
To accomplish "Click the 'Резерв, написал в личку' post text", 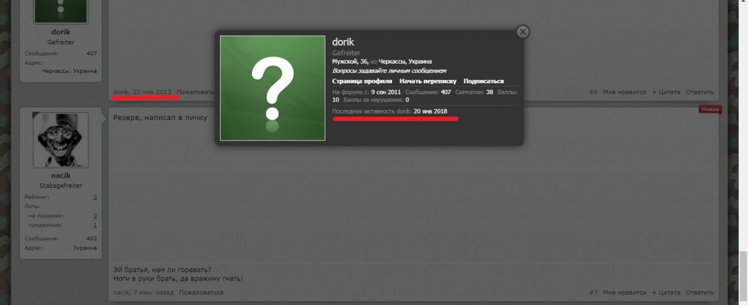I will (x=160, y=117).
